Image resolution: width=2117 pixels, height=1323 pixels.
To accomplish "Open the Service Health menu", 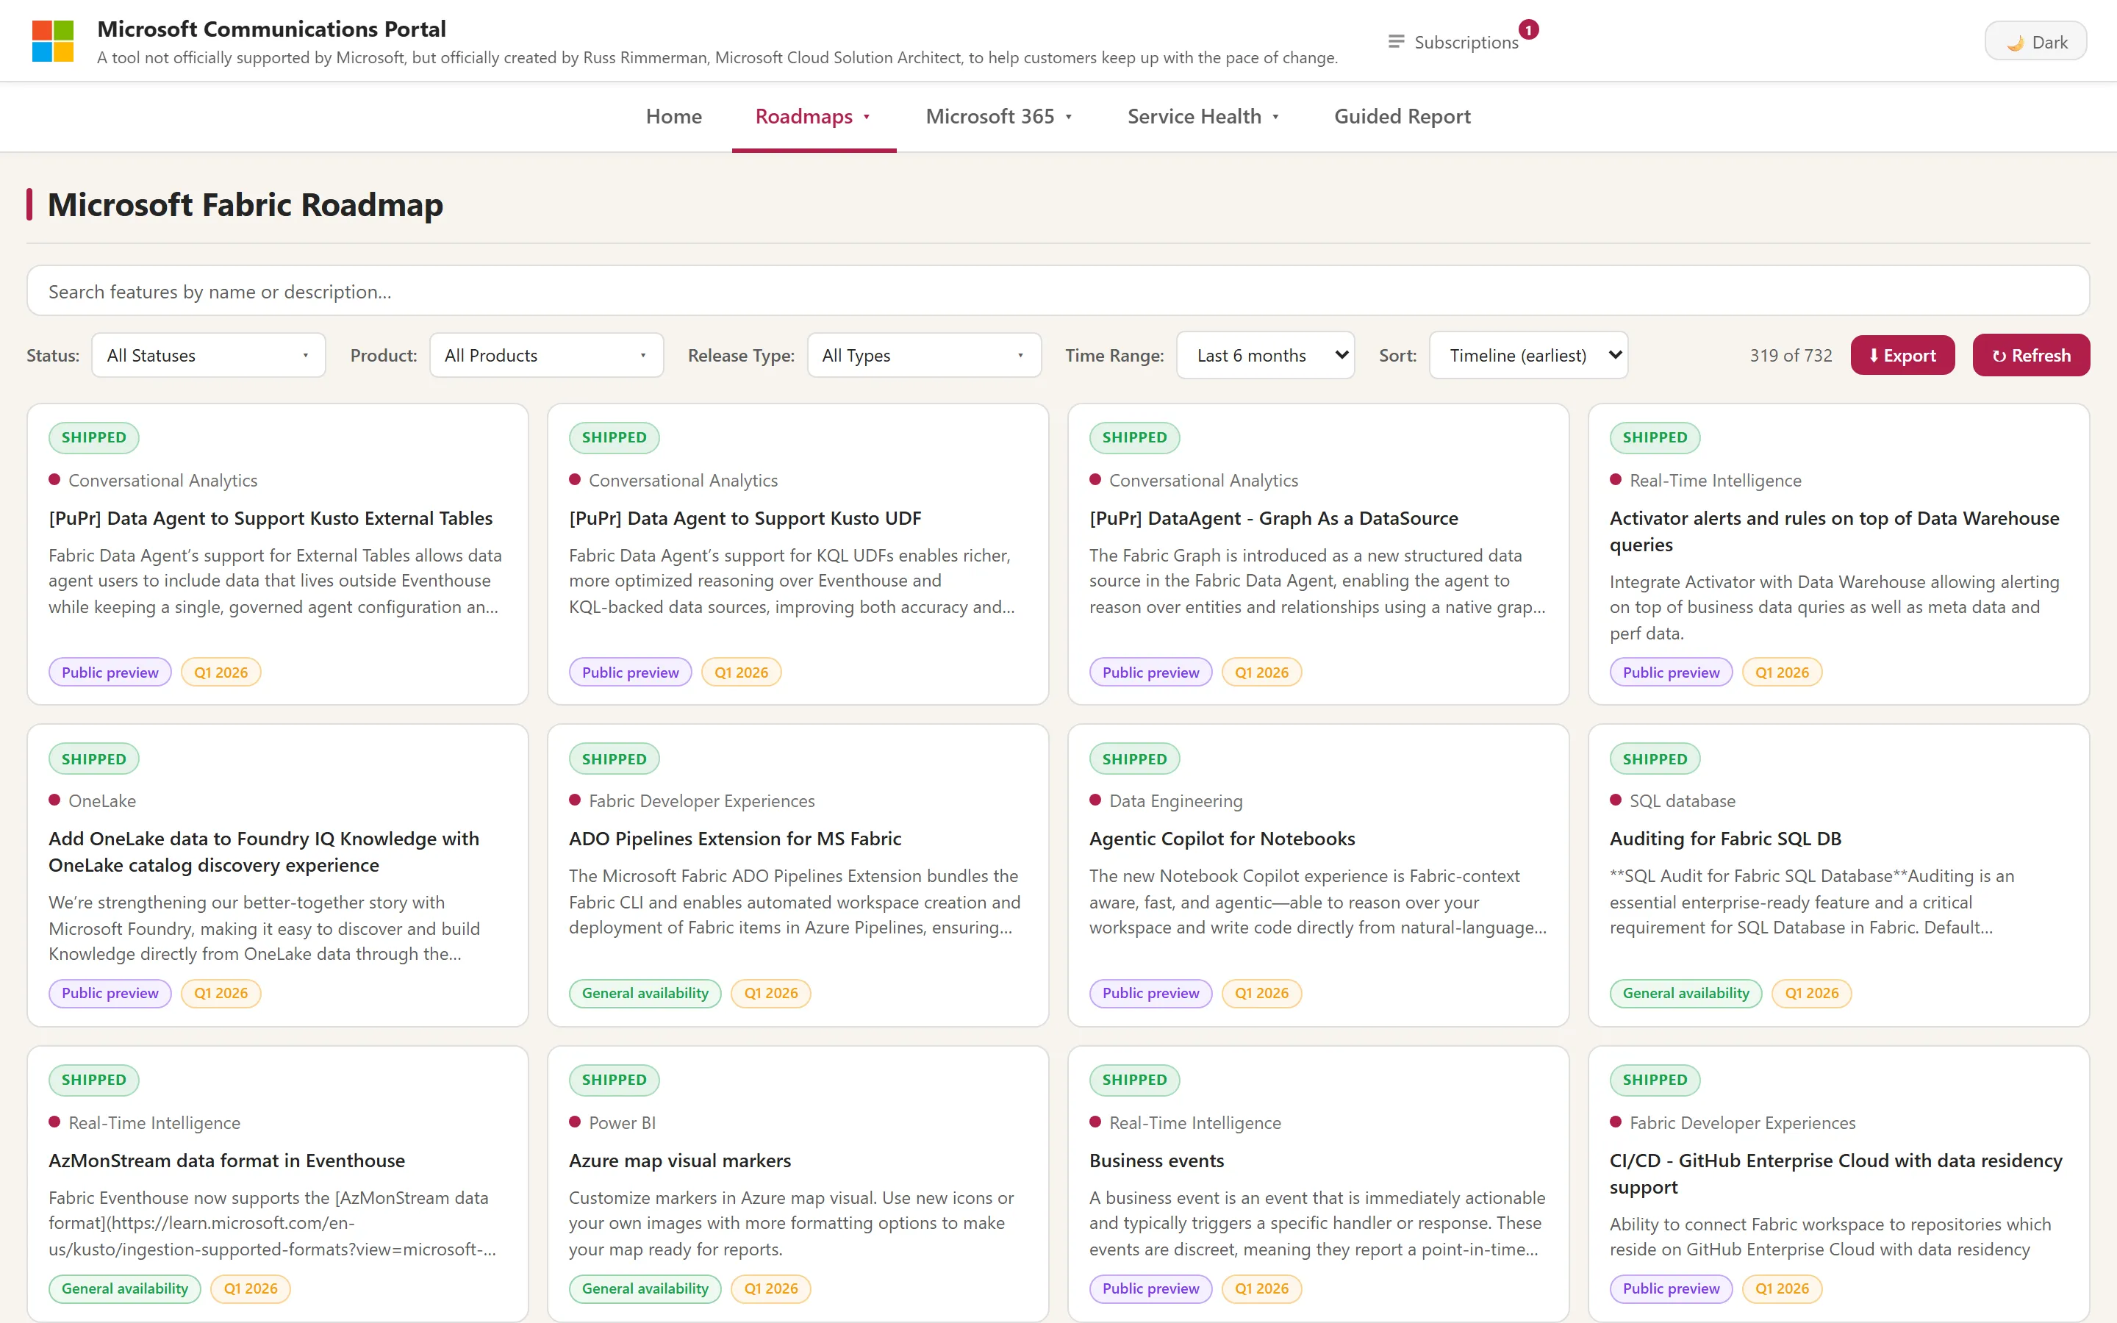I will pyautogui.click(x=1204, y=116).
